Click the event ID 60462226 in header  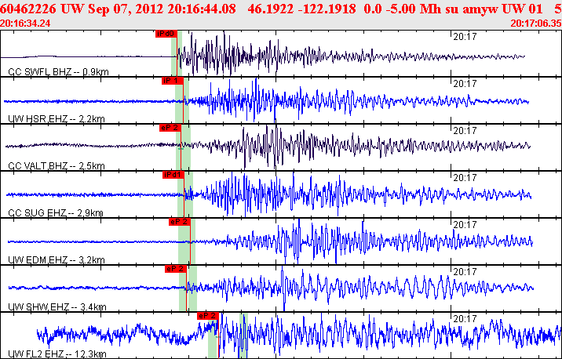coord(28,9)
